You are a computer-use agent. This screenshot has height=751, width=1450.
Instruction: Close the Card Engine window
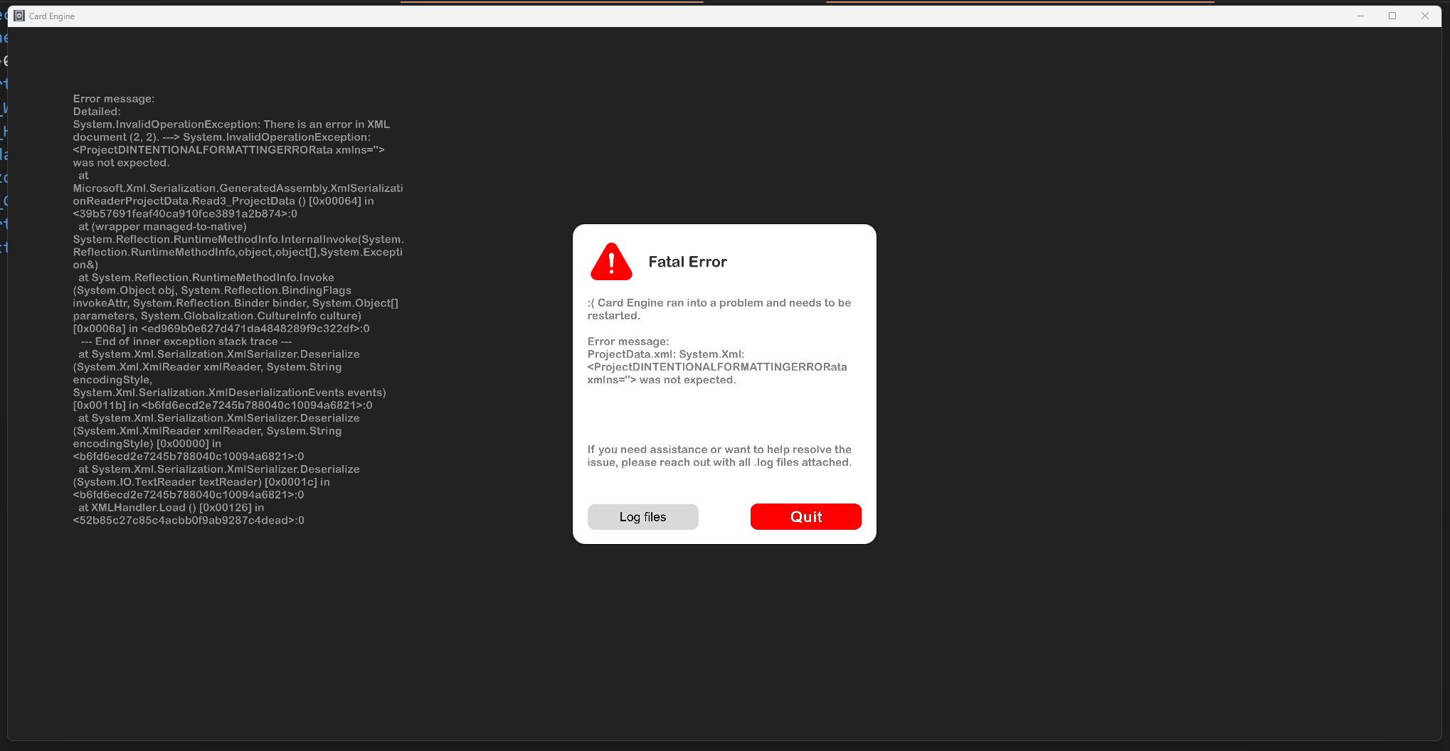1424,16
